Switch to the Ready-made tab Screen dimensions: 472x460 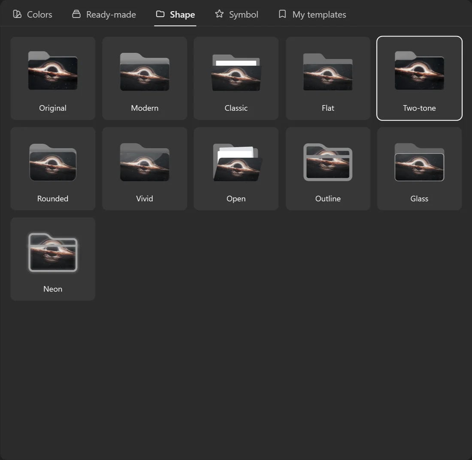(x=104, y=15)
